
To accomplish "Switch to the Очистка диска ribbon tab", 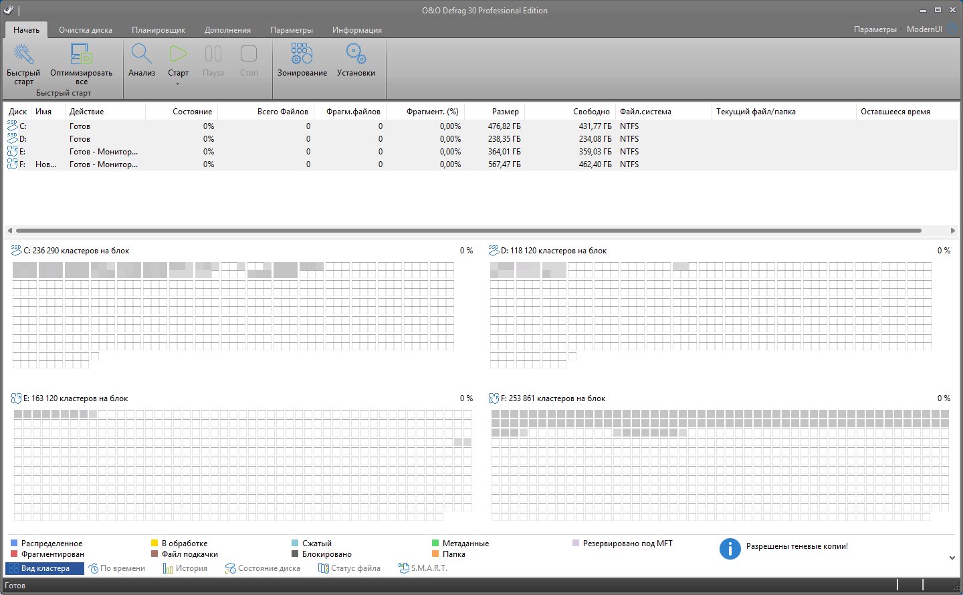I will click(x=85, y=30).
